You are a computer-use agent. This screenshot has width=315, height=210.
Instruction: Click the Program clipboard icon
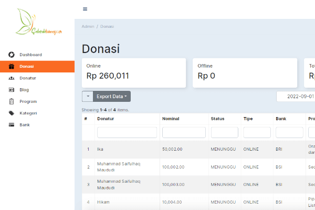pyautogui.click(x=12, y=101)
